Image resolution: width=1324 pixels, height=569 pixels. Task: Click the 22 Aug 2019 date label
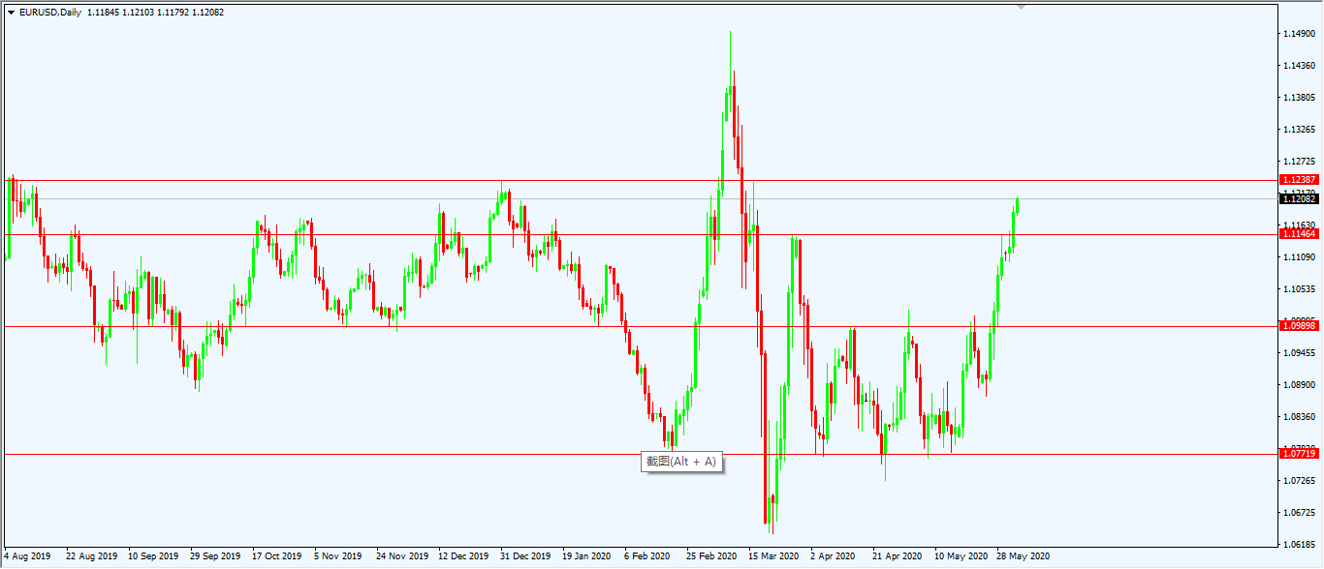91,556
